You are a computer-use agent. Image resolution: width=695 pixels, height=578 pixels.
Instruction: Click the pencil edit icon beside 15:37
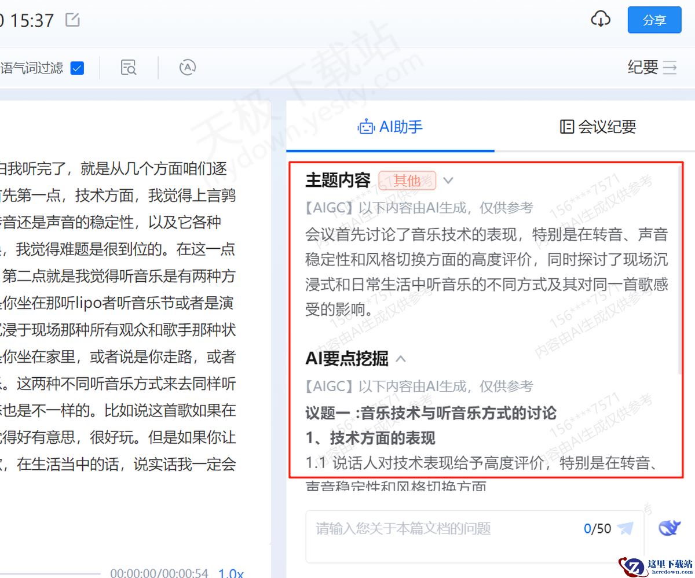point(71,20)
